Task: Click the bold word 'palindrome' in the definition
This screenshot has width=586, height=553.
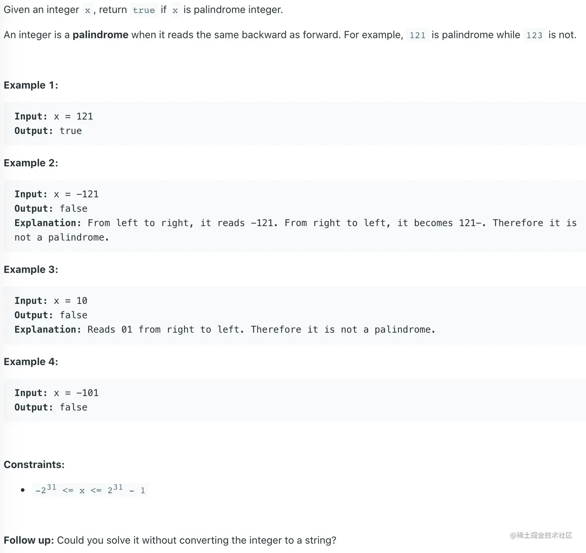Action: 100,35
